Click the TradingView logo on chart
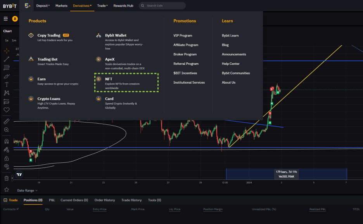The image size is (363, 224). pos(19,174)
